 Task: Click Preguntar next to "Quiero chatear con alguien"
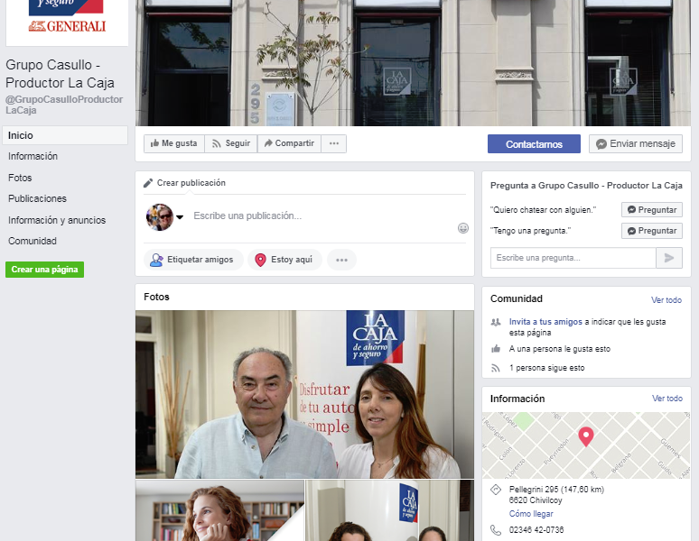tap(652, 209)
